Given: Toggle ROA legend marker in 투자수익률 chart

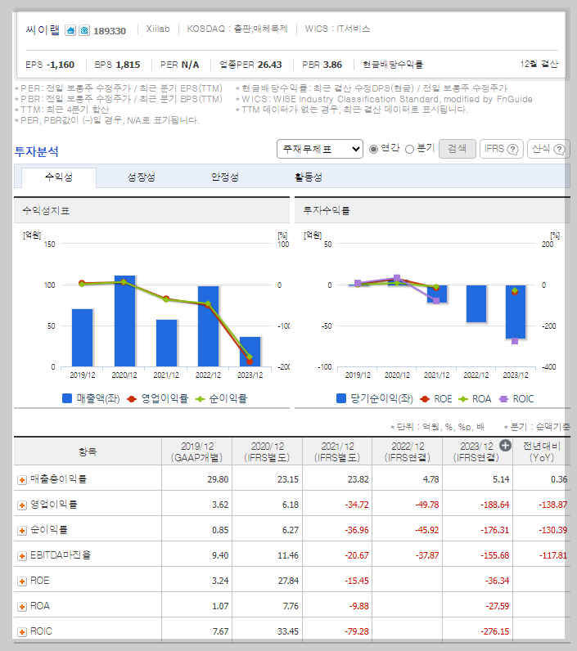Looking at the screenshot, I should point(462,399).
